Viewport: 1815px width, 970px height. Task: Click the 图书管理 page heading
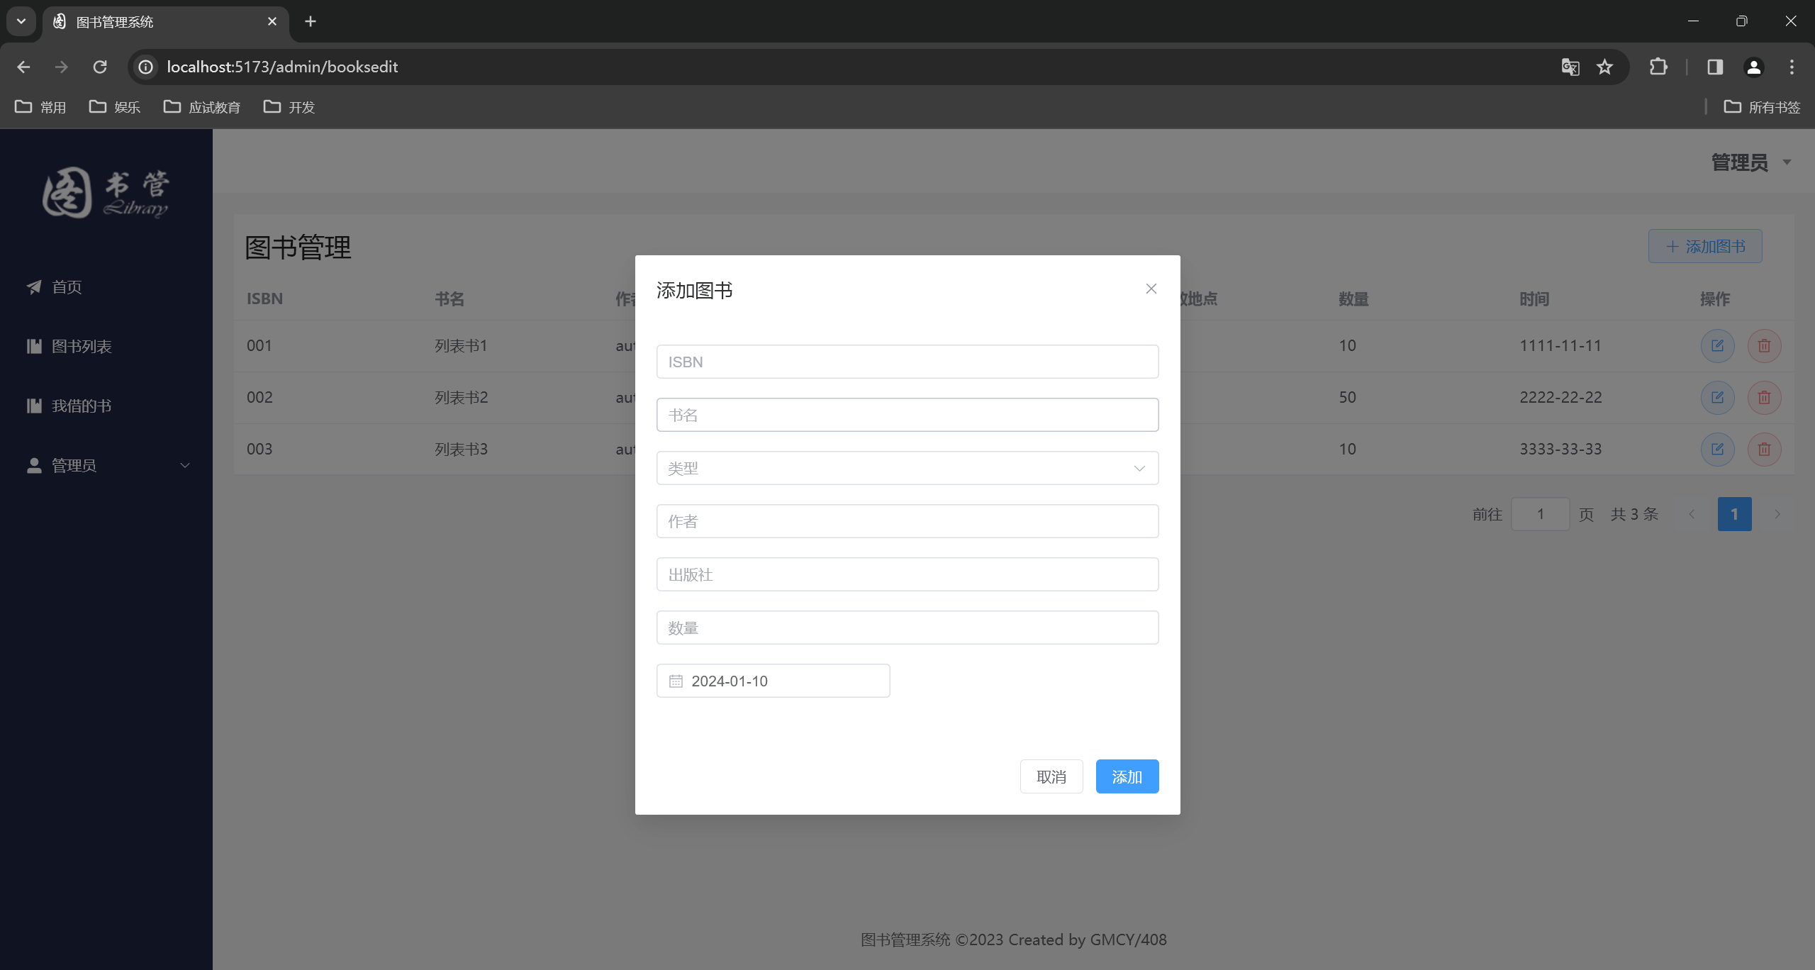(298, 247)
